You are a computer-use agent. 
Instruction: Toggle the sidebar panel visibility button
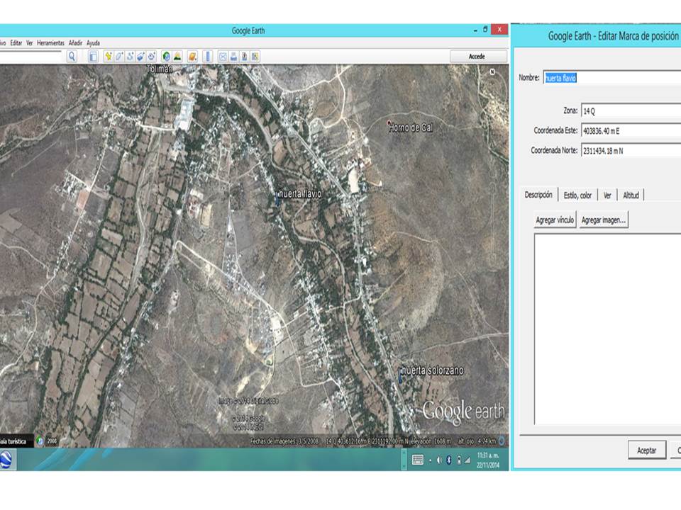[93, 56]
